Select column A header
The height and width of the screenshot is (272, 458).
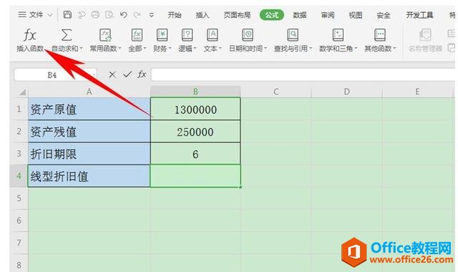pyautogui.click(x=89, y=92)
